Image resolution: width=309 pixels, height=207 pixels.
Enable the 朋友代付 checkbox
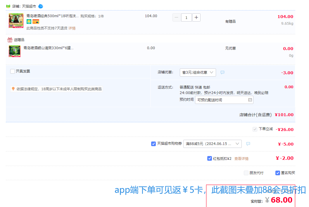pos(246,173)
